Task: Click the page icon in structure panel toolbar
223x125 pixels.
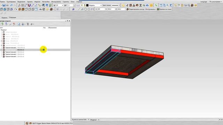Action: pos(19,24)
